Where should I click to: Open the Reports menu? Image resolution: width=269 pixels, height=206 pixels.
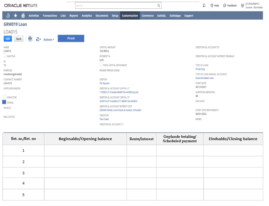point(74,16)
